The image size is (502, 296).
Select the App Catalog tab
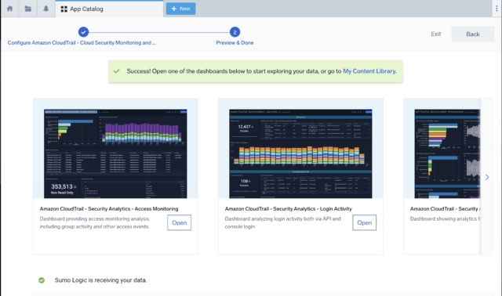coord(109,9)
